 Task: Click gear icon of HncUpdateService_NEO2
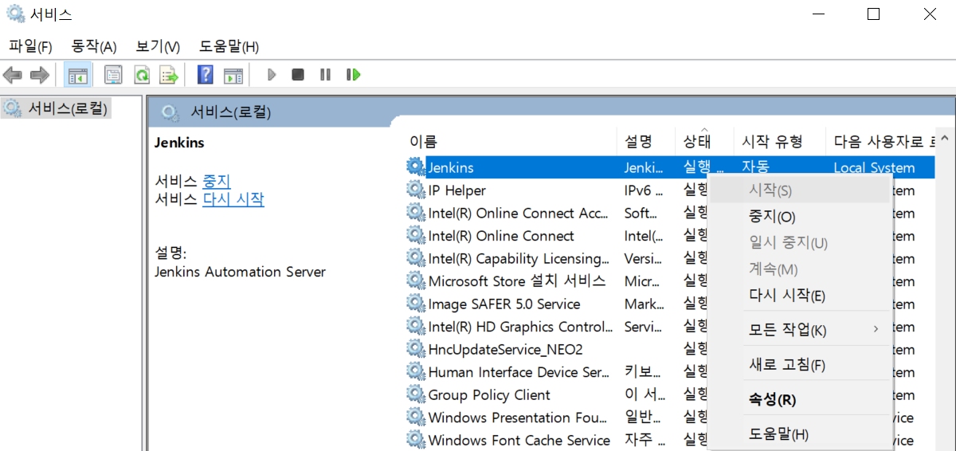coord(416,349)
